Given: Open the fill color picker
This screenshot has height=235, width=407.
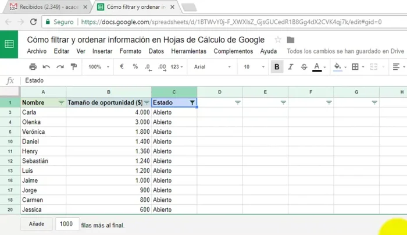Looking at the screenshot, I should click(338, 67).
